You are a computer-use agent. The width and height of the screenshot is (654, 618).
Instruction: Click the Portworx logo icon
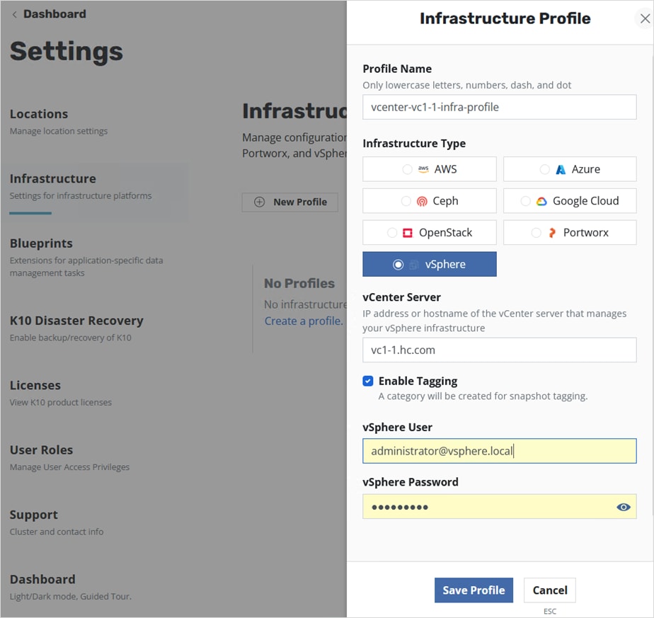tap(552, 232)
